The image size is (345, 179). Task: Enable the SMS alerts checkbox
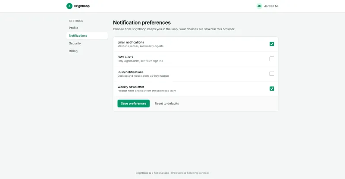pyautogui.click(x=272, y=59)
